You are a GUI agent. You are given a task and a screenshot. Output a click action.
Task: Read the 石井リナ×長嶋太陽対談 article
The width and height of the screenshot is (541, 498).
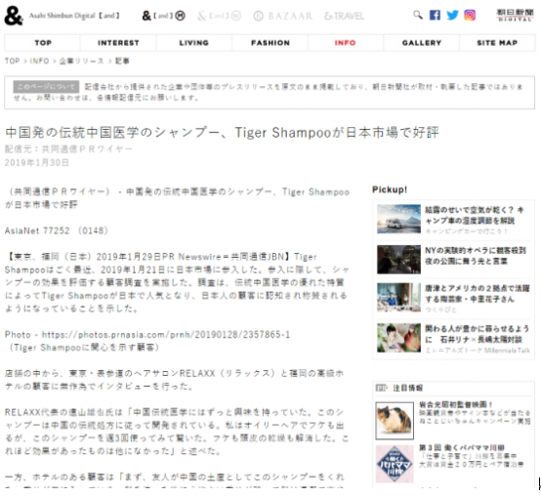tap(477, 334)
